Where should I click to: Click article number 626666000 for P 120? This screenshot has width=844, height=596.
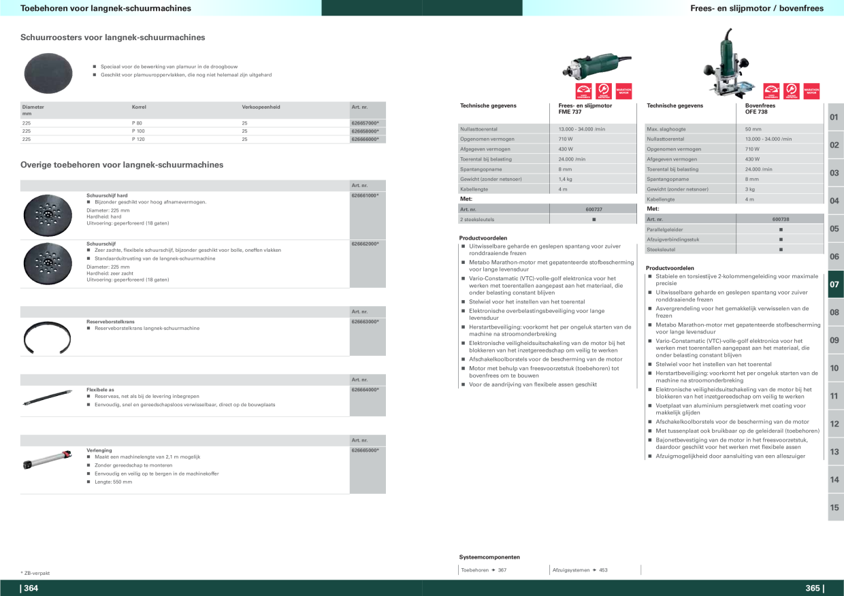365,139
